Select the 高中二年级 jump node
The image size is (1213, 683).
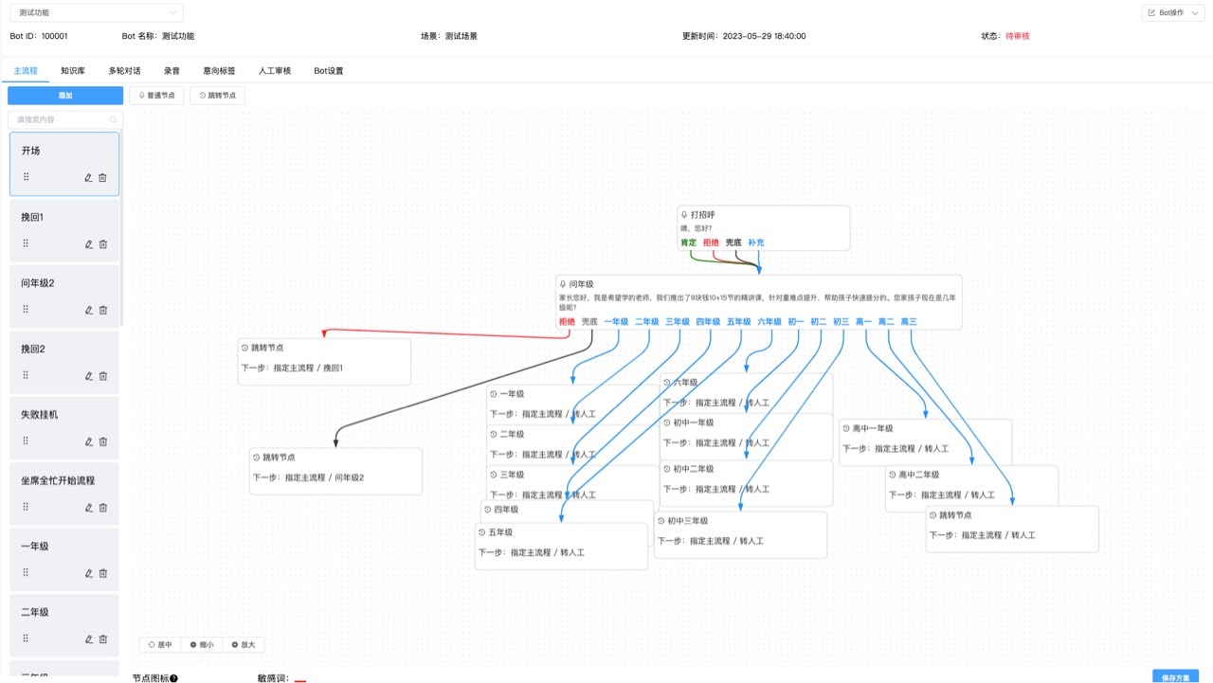click(972, 489)
